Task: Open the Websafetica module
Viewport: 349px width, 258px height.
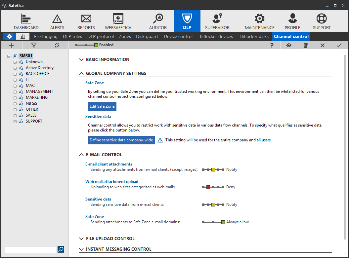Action: tap(118, 21)
